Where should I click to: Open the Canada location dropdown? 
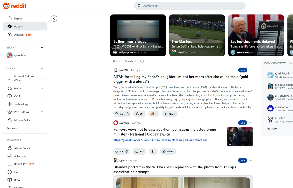[x=131, y=61]
